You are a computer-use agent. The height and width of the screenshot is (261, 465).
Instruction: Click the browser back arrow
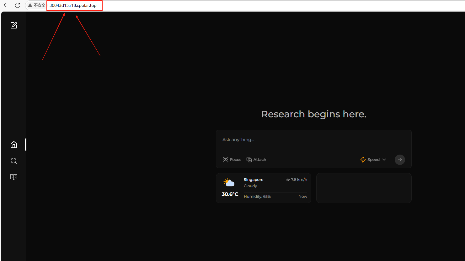pos(6,5)
